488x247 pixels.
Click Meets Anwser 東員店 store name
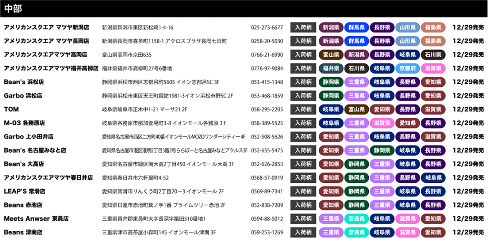point(36,219)
